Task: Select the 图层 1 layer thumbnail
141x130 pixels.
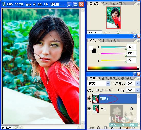Action: (96, 99)
